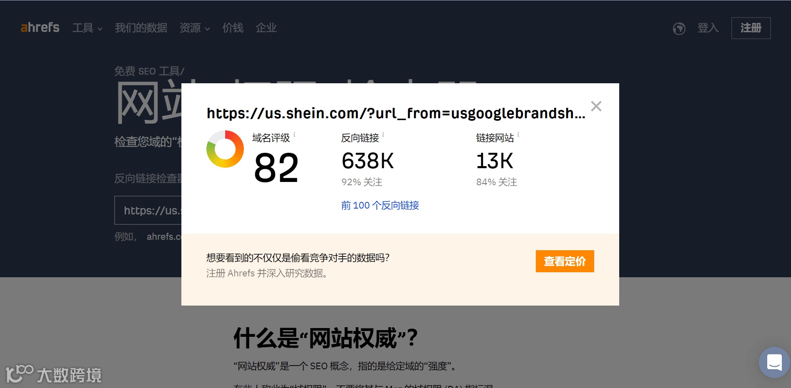791x388 pixels.
Task: Click the 查看定价 button
Action: (x=565, y=261)
